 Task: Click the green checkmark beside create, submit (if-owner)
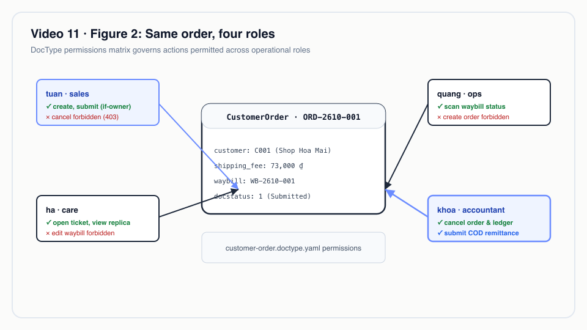(x=48, y=106)
